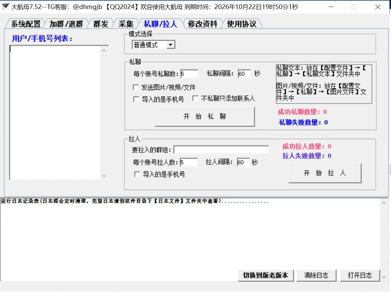Open the 修改资料 tab

tap(202, 24)
